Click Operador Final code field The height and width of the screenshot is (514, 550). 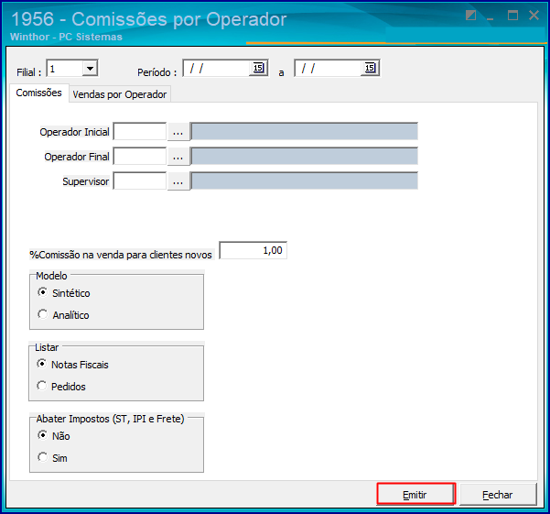point(140,157)
